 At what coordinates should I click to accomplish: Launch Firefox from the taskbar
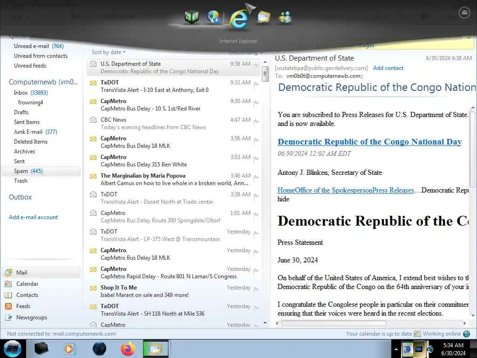128,349
